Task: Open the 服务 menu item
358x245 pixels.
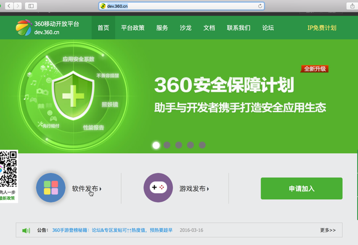Action: pyautogui.click(x=162, y=28)
